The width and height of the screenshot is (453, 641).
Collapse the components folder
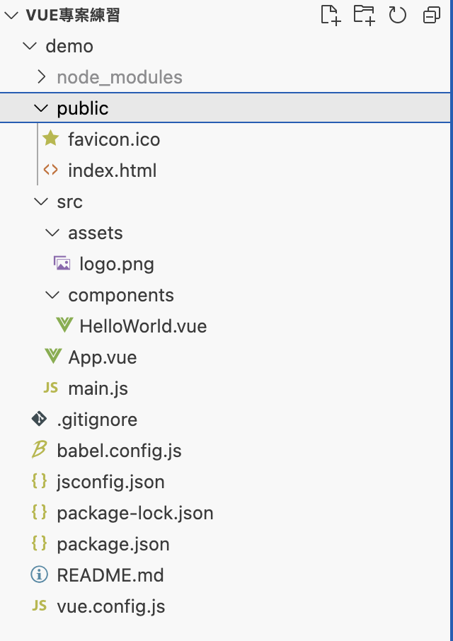click(x=52, y=295)
